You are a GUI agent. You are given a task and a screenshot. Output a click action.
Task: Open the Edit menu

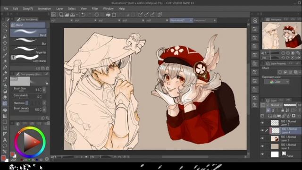tap(16, 8)
